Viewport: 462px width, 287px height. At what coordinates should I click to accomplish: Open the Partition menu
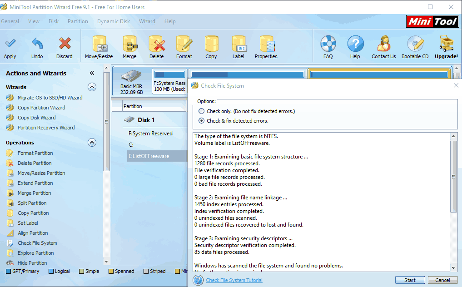[78, 21]
